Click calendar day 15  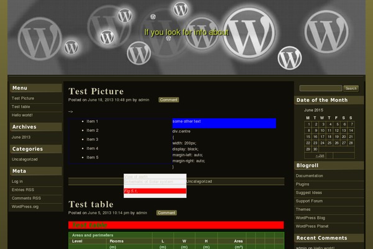tap(308, 137)
